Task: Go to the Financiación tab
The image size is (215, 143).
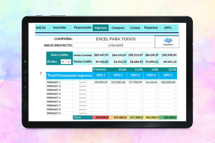Action: 83,28
